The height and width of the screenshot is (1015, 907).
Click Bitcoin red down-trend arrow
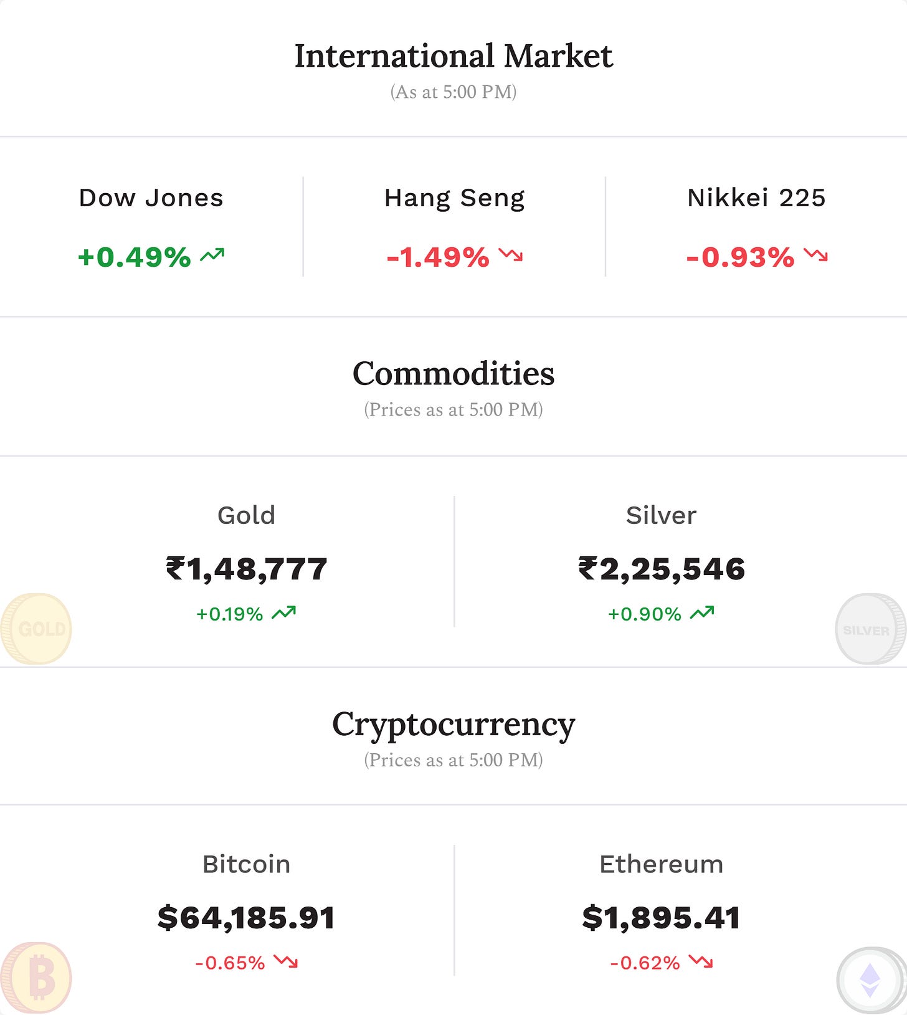coord(286,961)
